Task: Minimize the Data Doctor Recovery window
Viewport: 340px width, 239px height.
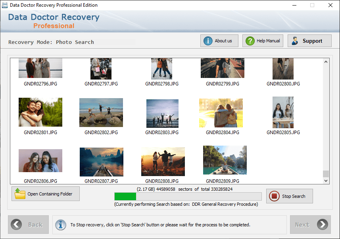Action: coord(294,5)
